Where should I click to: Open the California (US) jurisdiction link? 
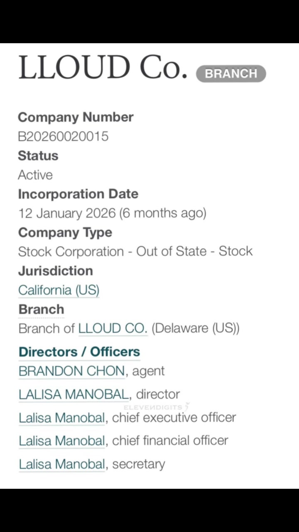click(59, 290)
